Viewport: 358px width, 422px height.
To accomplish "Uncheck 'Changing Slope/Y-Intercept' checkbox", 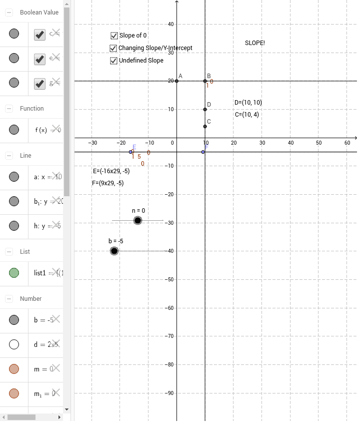I will (113, 48).
